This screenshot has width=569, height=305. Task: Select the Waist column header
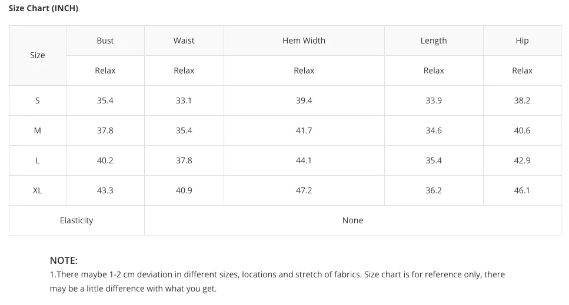coord(184,41)
